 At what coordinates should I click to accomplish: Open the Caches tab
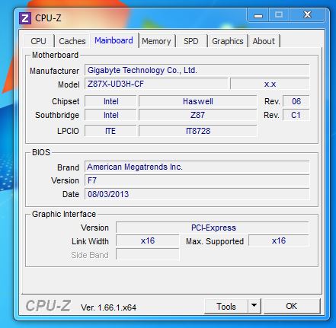click(x=72, y=41)
